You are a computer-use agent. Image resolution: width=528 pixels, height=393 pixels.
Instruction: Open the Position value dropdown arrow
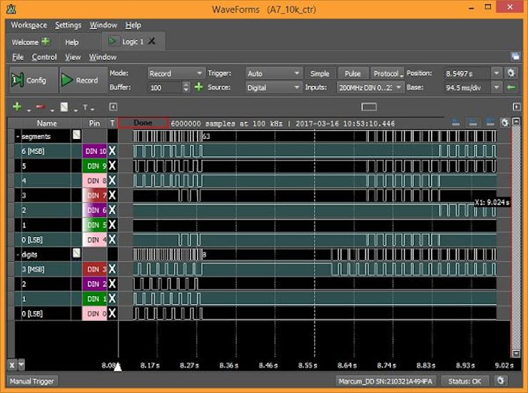(497, 73)
